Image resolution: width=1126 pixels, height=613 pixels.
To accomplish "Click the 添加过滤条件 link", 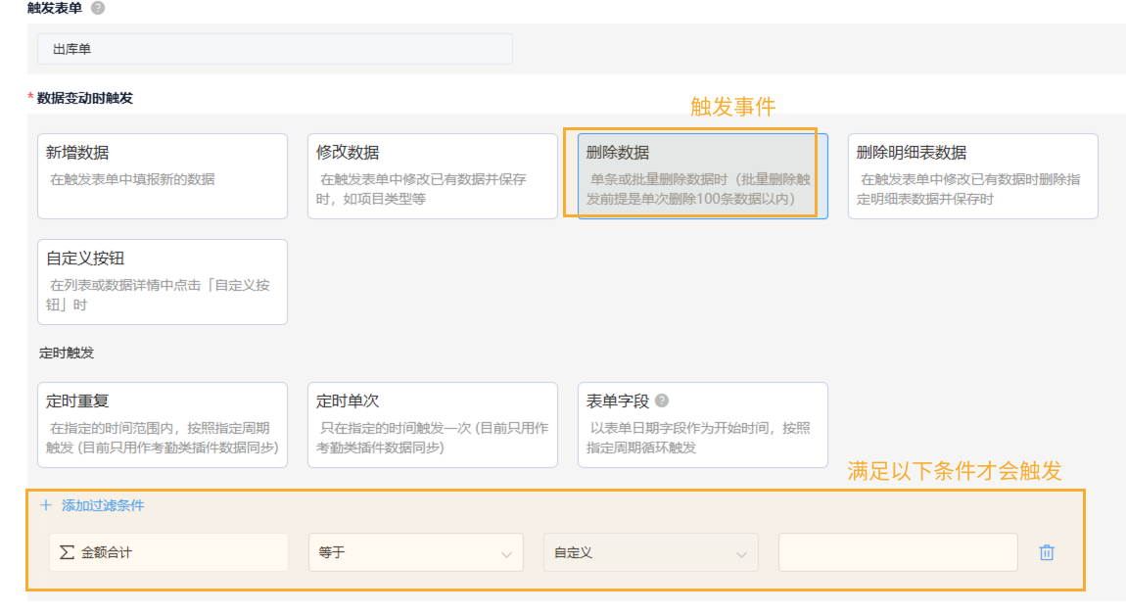I will [x=103, y=505].
